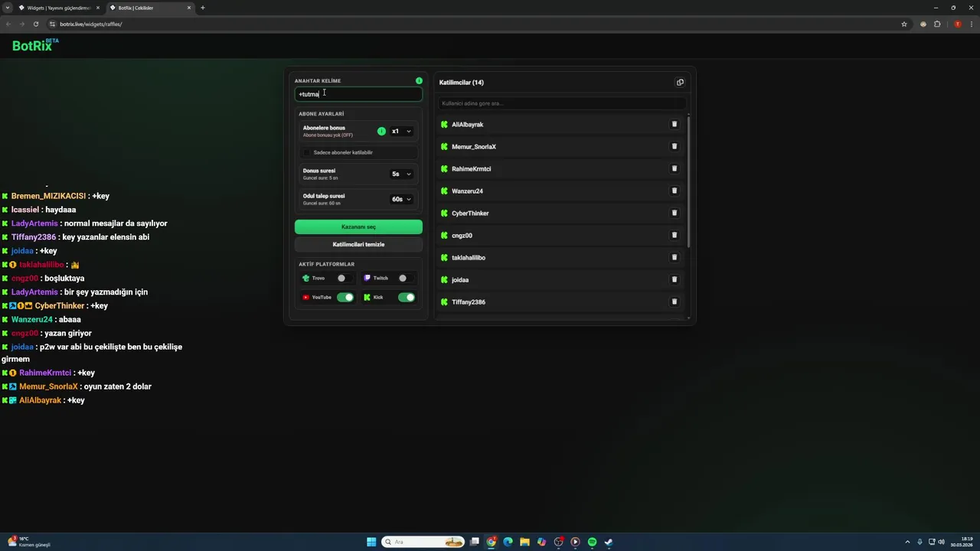This screenshot has width=980, height=551.
Task: Click the Katilimcilari temizle button
Action: [358, 244]
